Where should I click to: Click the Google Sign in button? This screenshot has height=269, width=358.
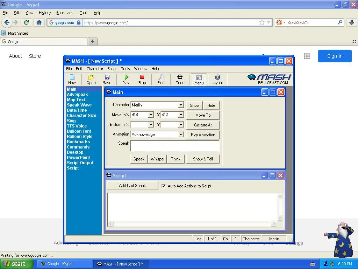(x=335, y=56)
